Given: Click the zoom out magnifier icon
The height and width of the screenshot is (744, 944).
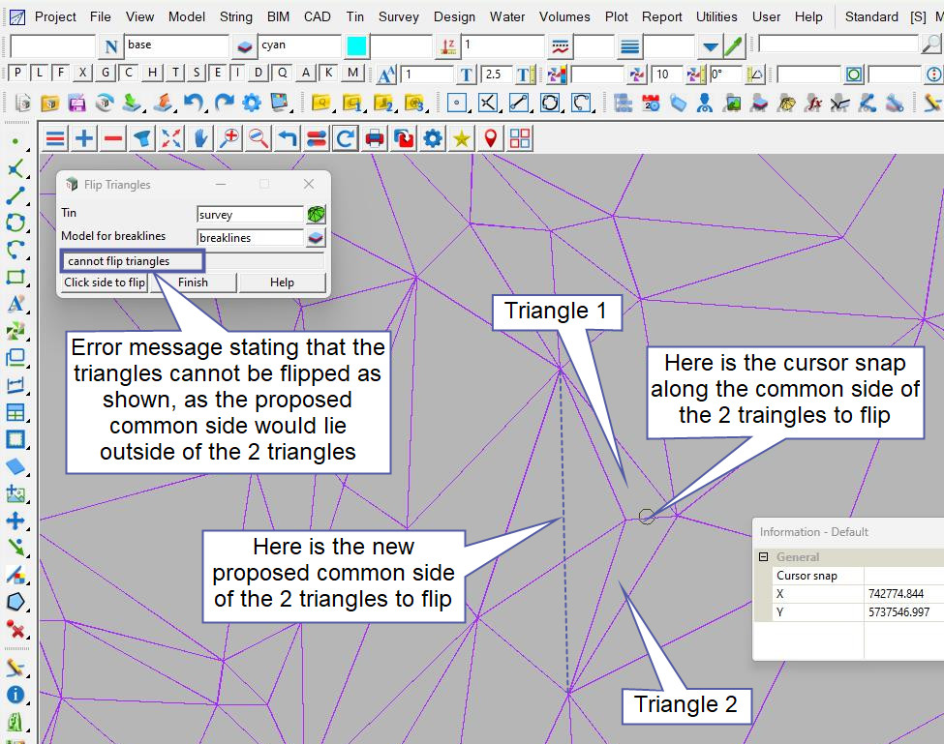Looking at the screenshot, I should coord(259,139).
